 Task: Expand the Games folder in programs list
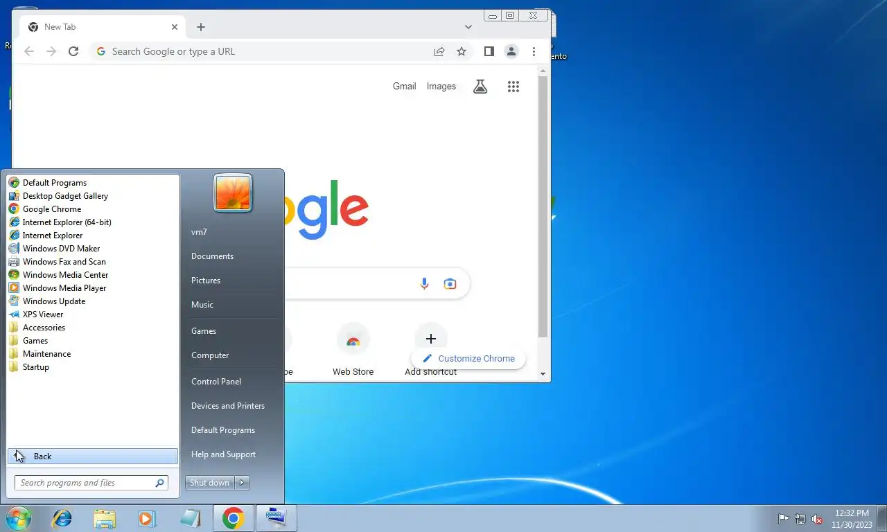tap(28, 341)
